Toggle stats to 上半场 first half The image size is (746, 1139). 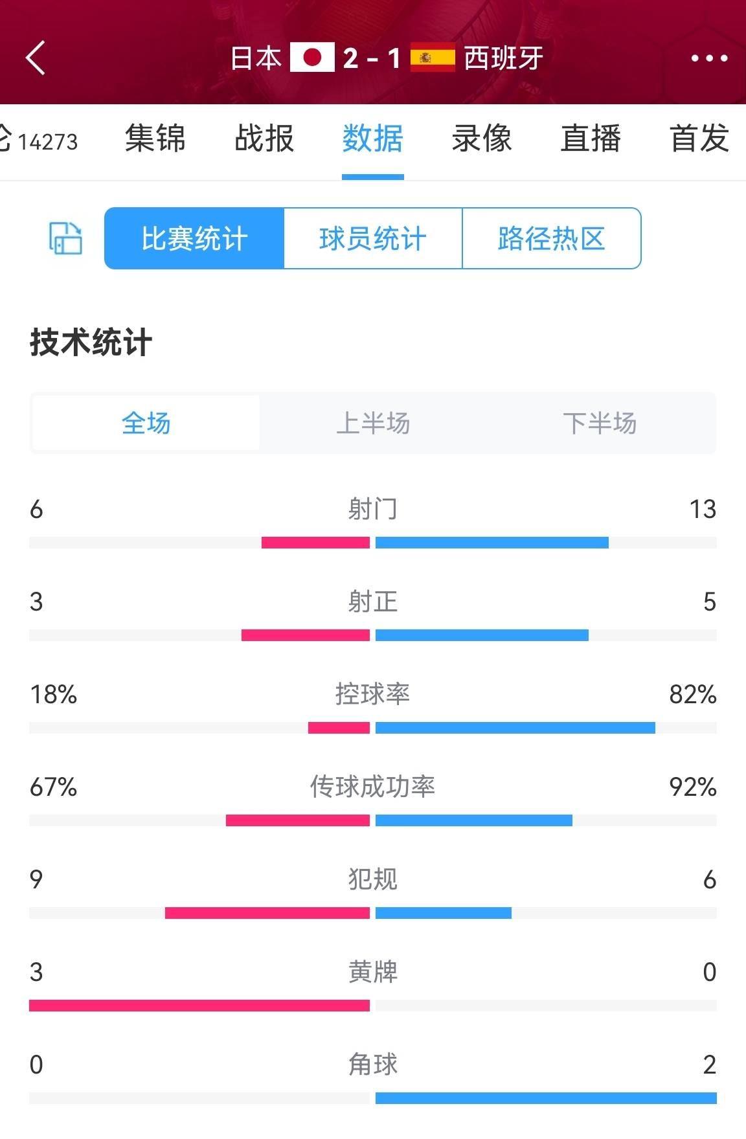[373, 423]
